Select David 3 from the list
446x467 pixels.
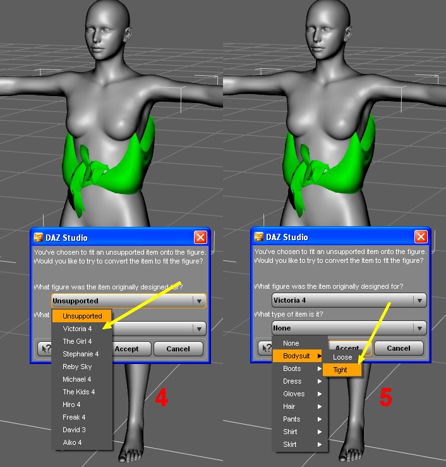tap(82, 430)
